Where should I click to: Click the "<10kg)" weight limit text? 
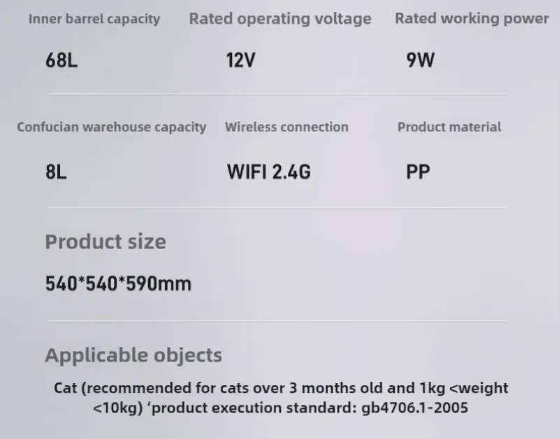coord(117,407)
